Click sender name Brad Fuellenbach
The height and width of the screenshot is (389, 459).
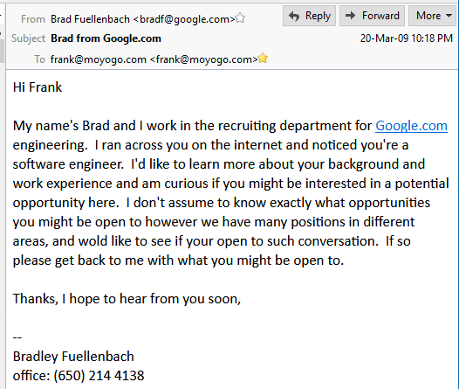90,19
